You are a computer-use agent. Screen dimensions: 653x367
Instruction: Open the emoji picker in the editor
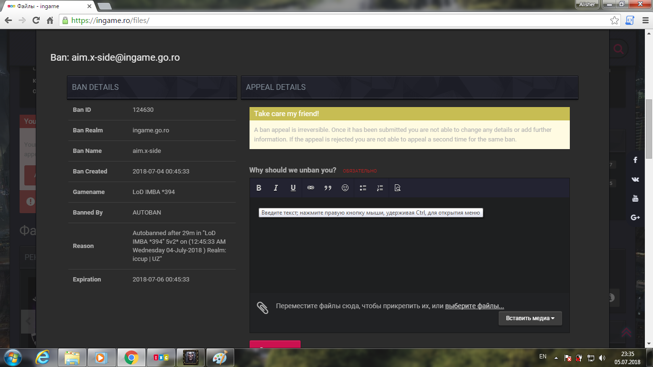pyautogui.click(x=345, y=188)
